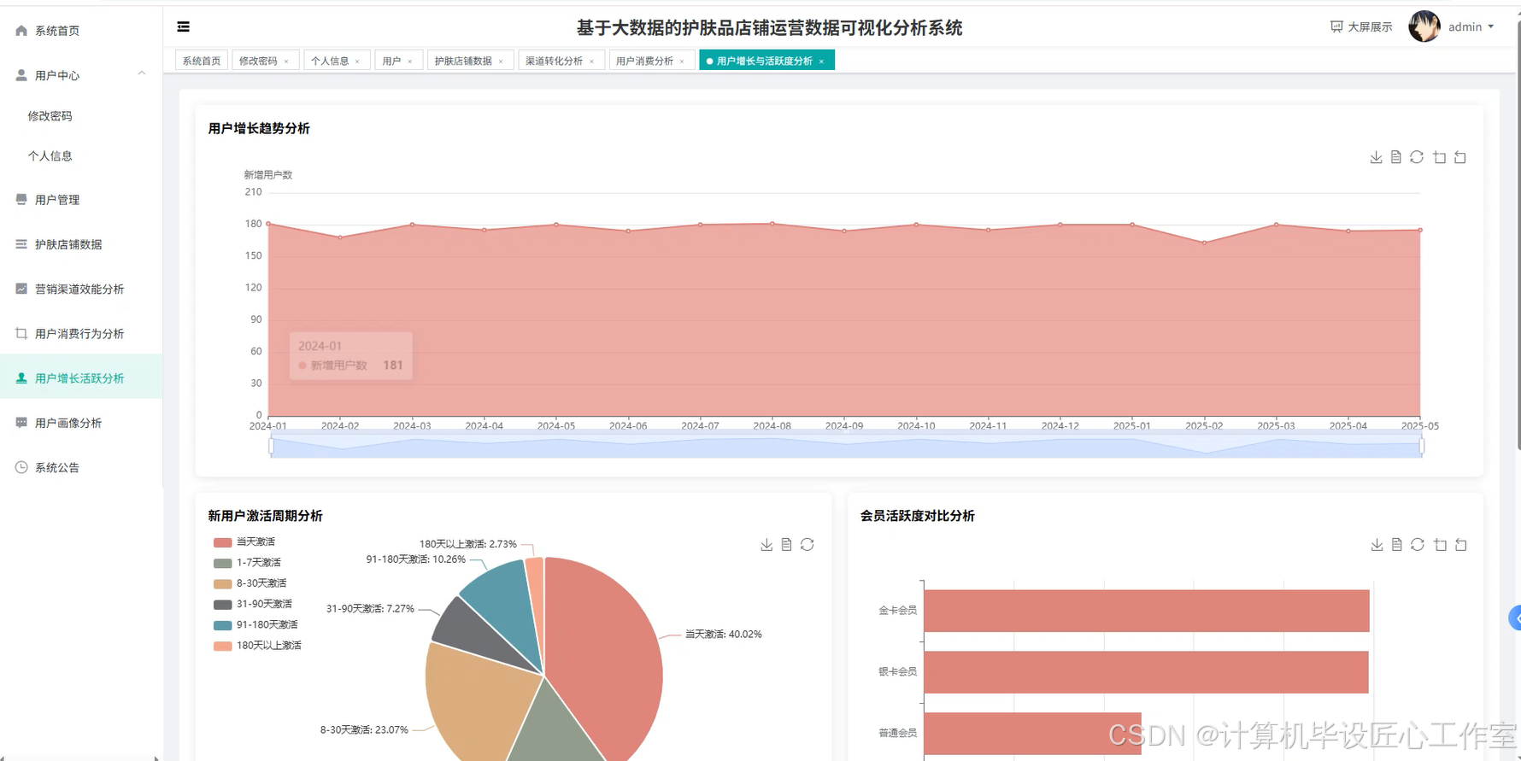Collapse the 用户中心 submenu chevron

pos(142,74)
